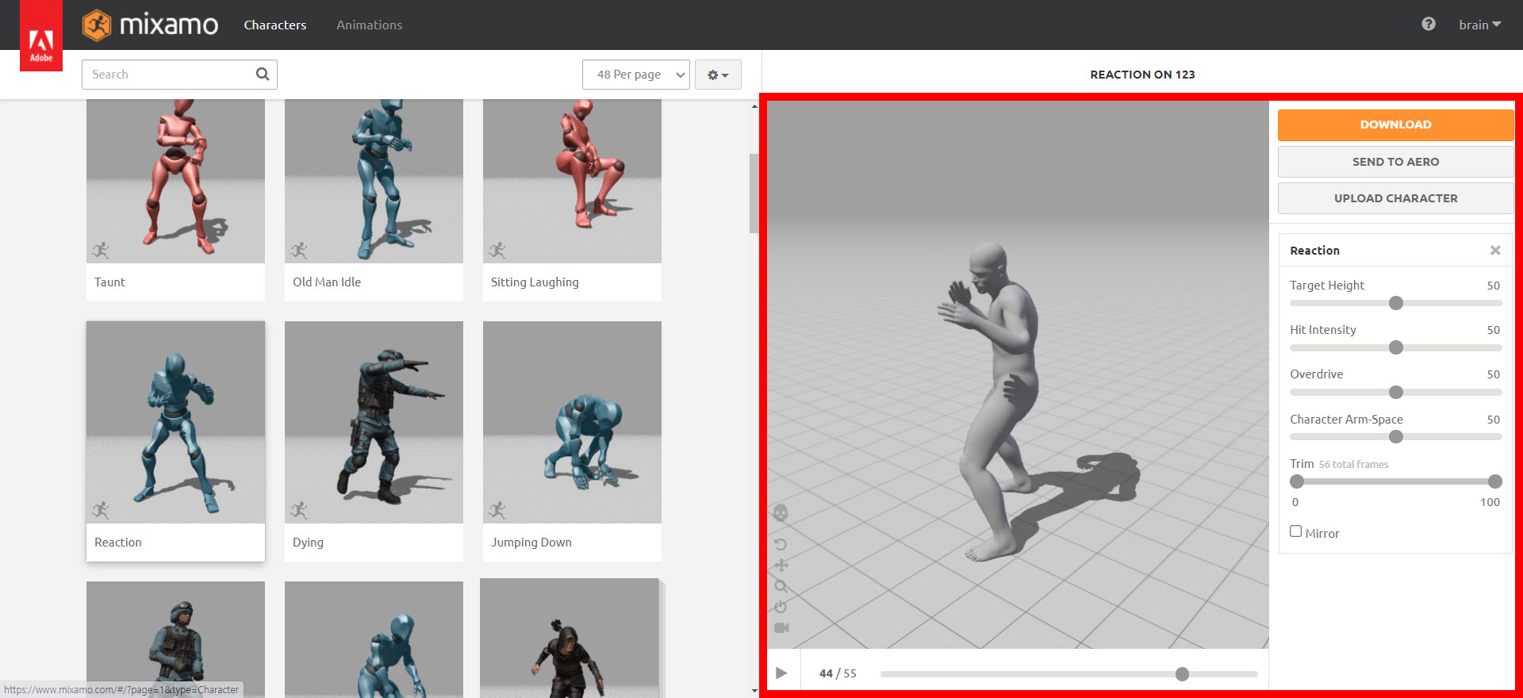Switch to the Animations tab

[x=369, y=25]
